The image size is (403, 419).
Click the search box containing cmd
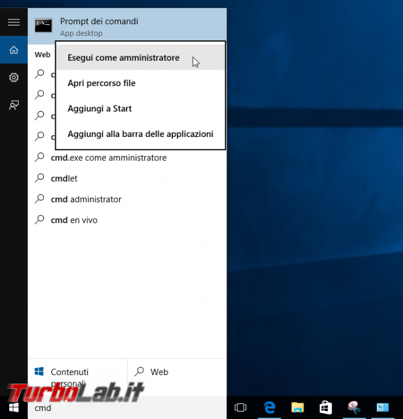[127, 407]
